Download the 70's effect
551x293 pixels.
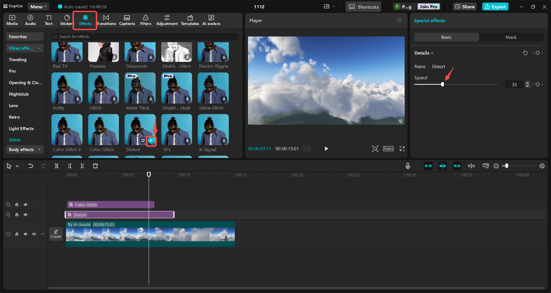coord(187,140)
